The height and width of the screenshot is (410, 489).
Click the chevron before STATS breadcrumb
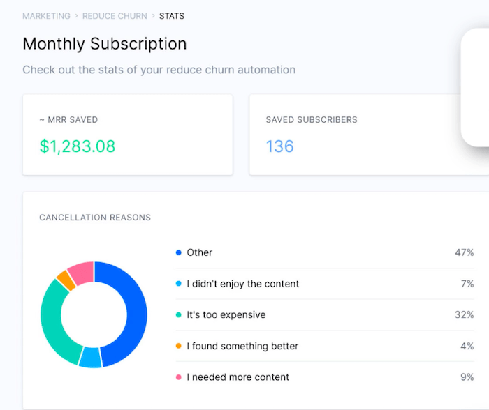click(x=153, y=16)
